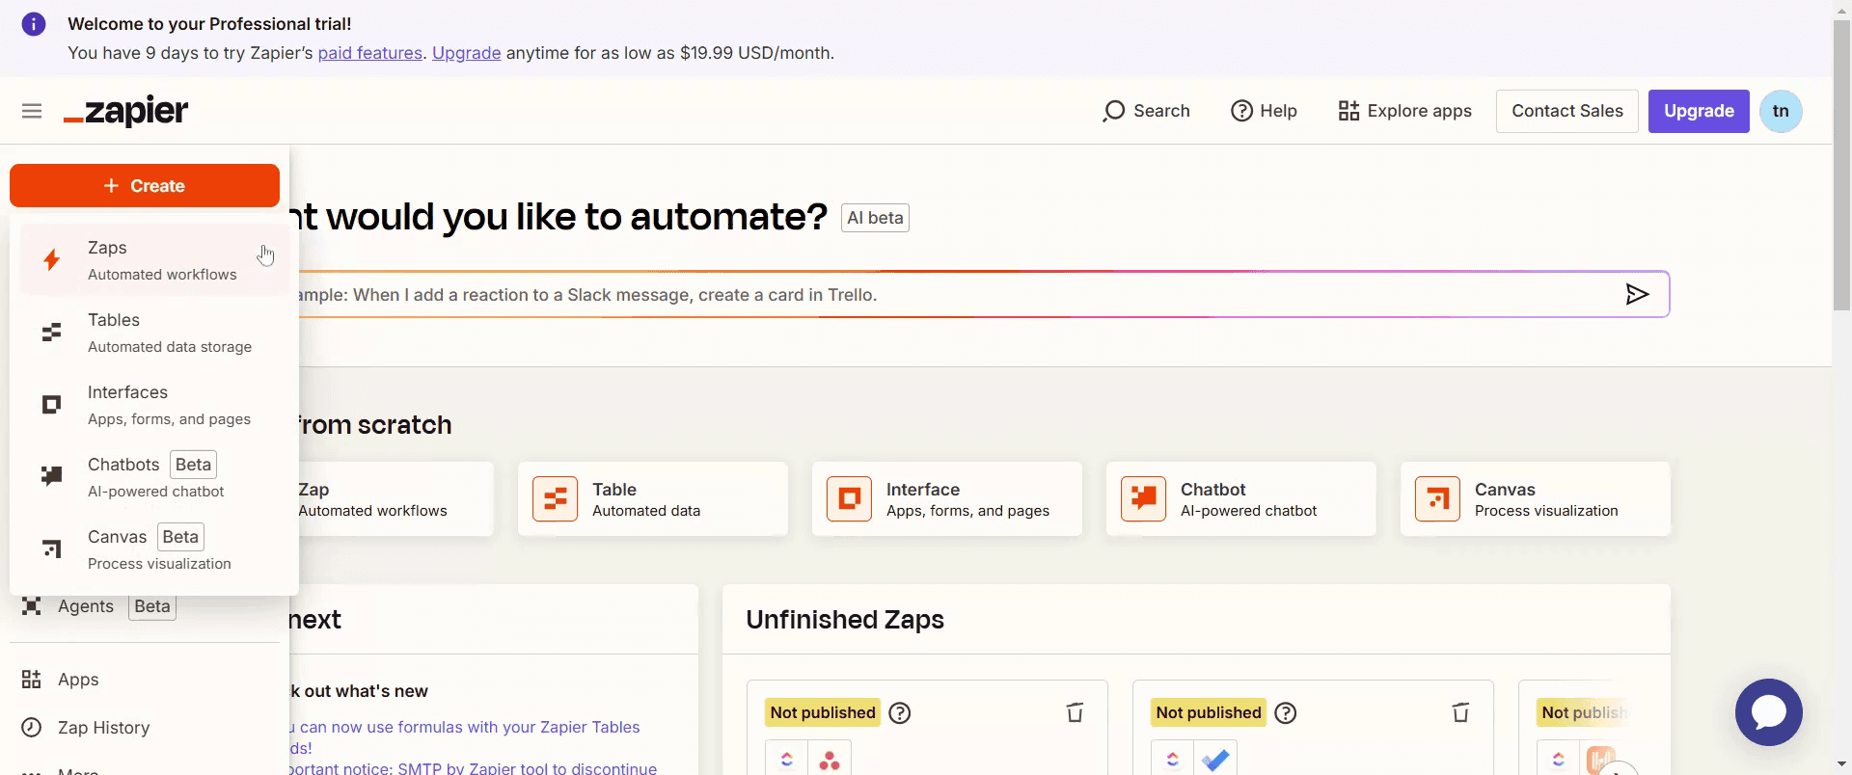Open the chat support bubble
The height and width of the screenshot is (775, 1852).
[1768, 712]
